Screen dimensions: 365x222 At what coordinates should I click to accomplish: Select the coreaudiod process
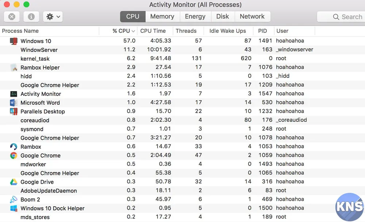click(x=182, y=120)
